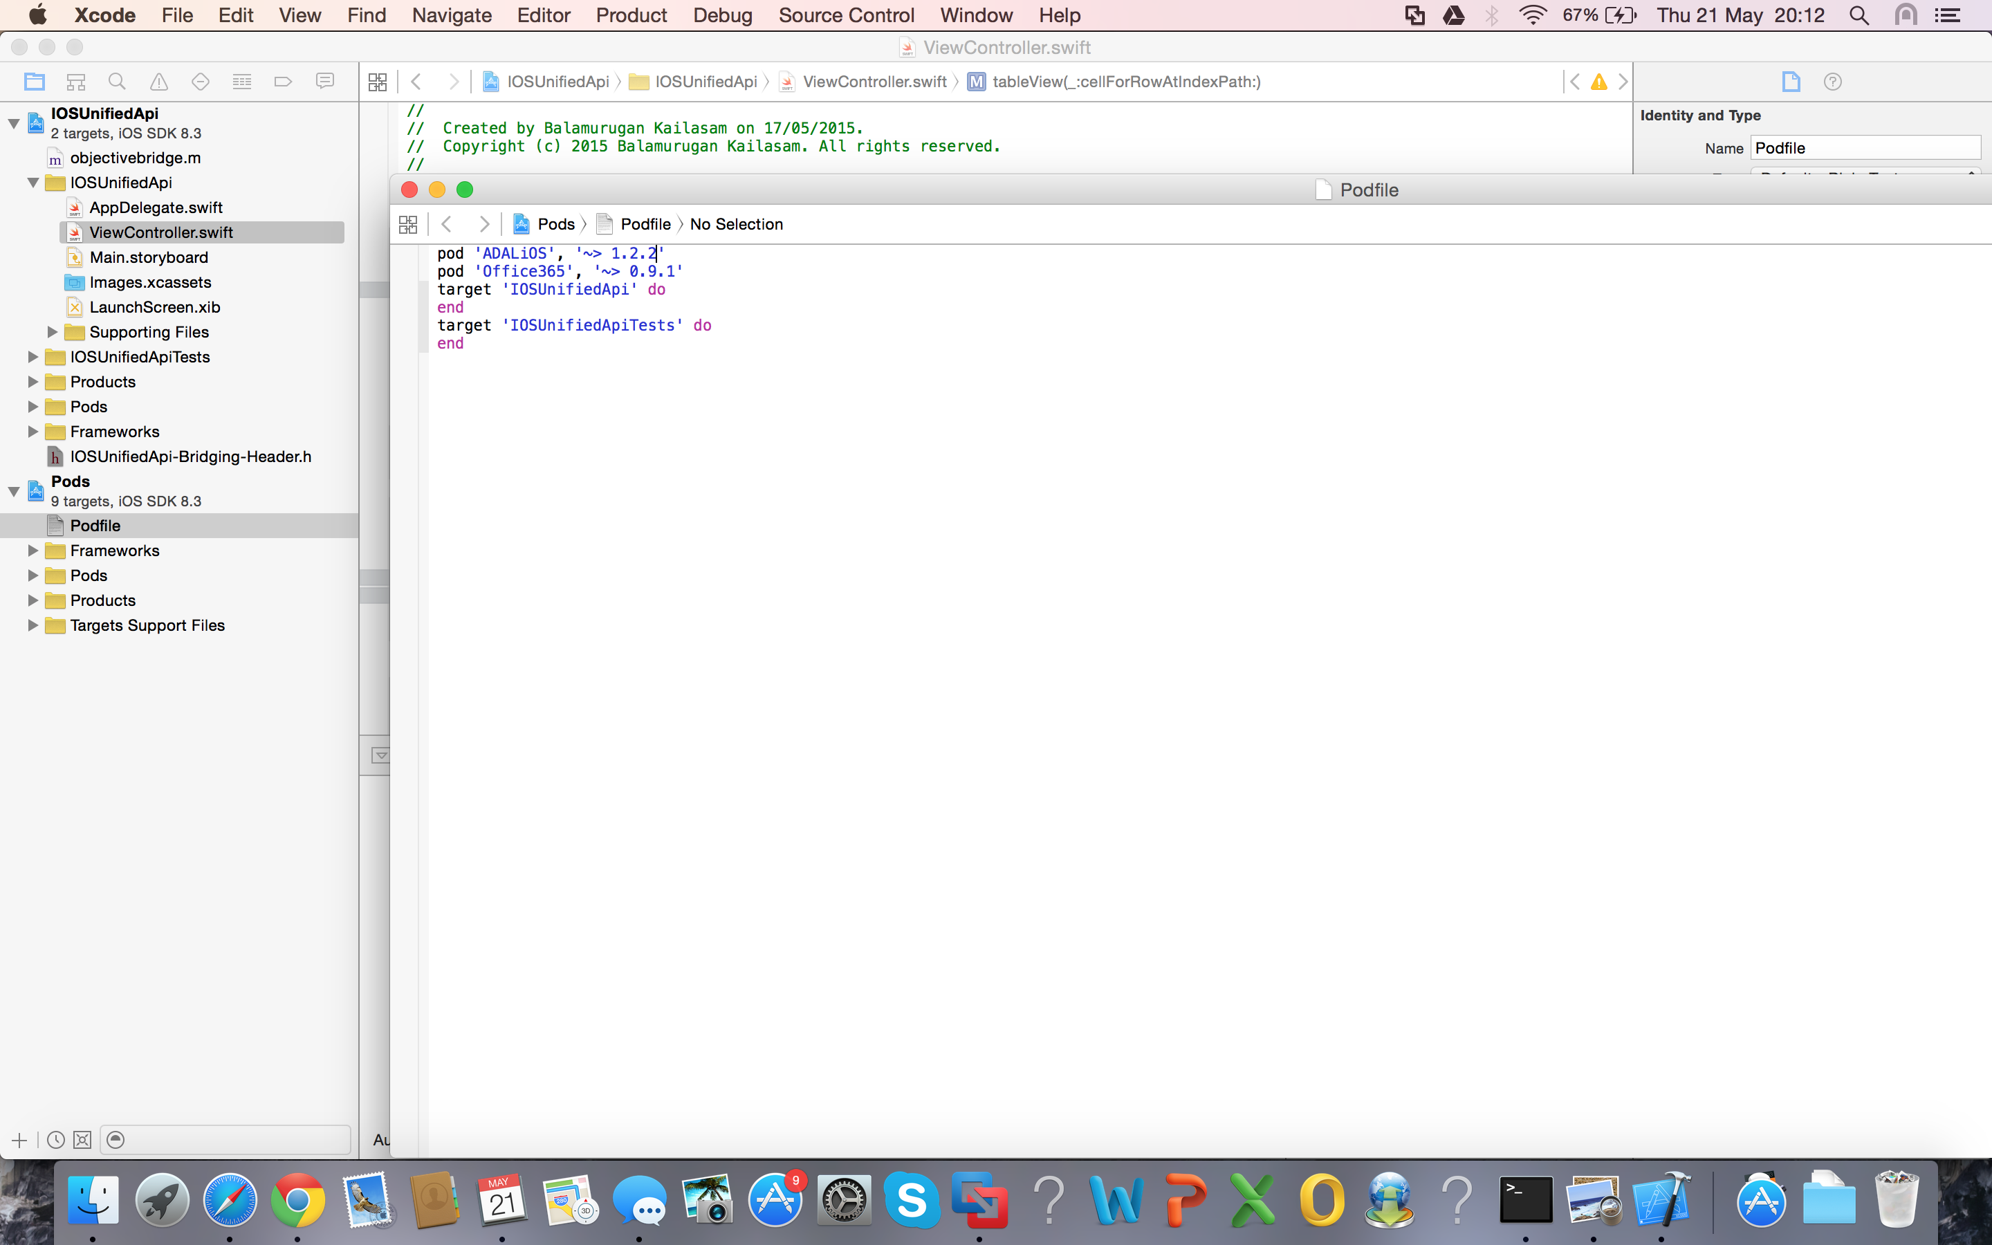1992x1245 pixels.
Task: Show the File inspector
Action: pyautogui.click(x=1791, y=82)
